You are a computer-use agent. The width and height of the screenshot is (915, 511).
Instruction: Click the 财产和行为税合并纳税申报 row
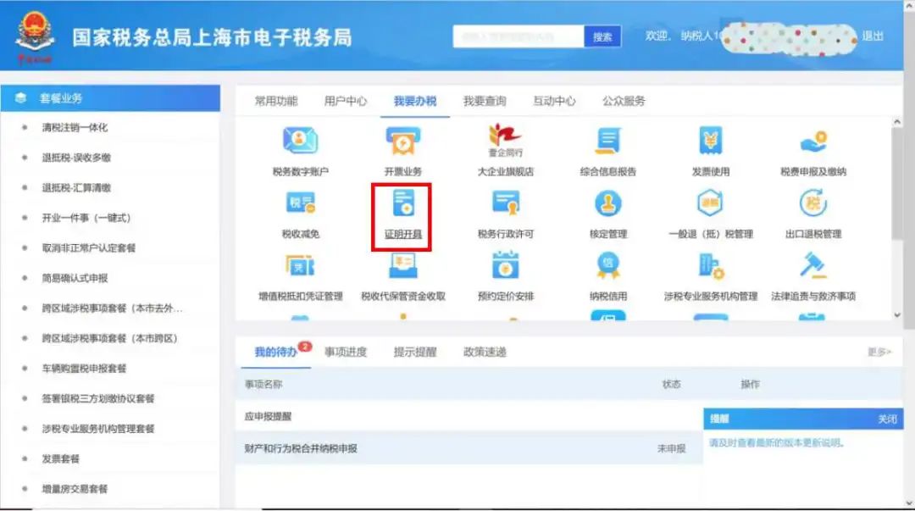[x=469, y=448]
